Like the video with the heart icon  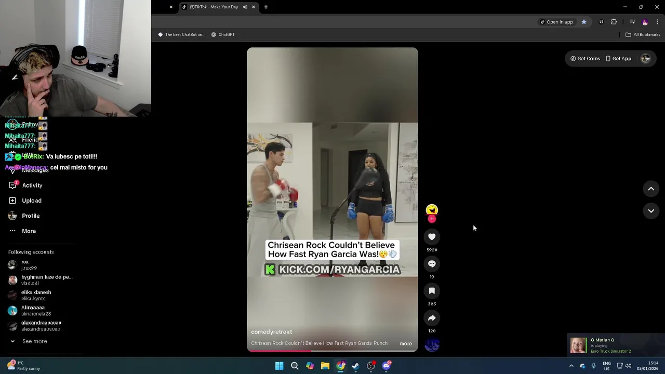(x=432, y=237)
